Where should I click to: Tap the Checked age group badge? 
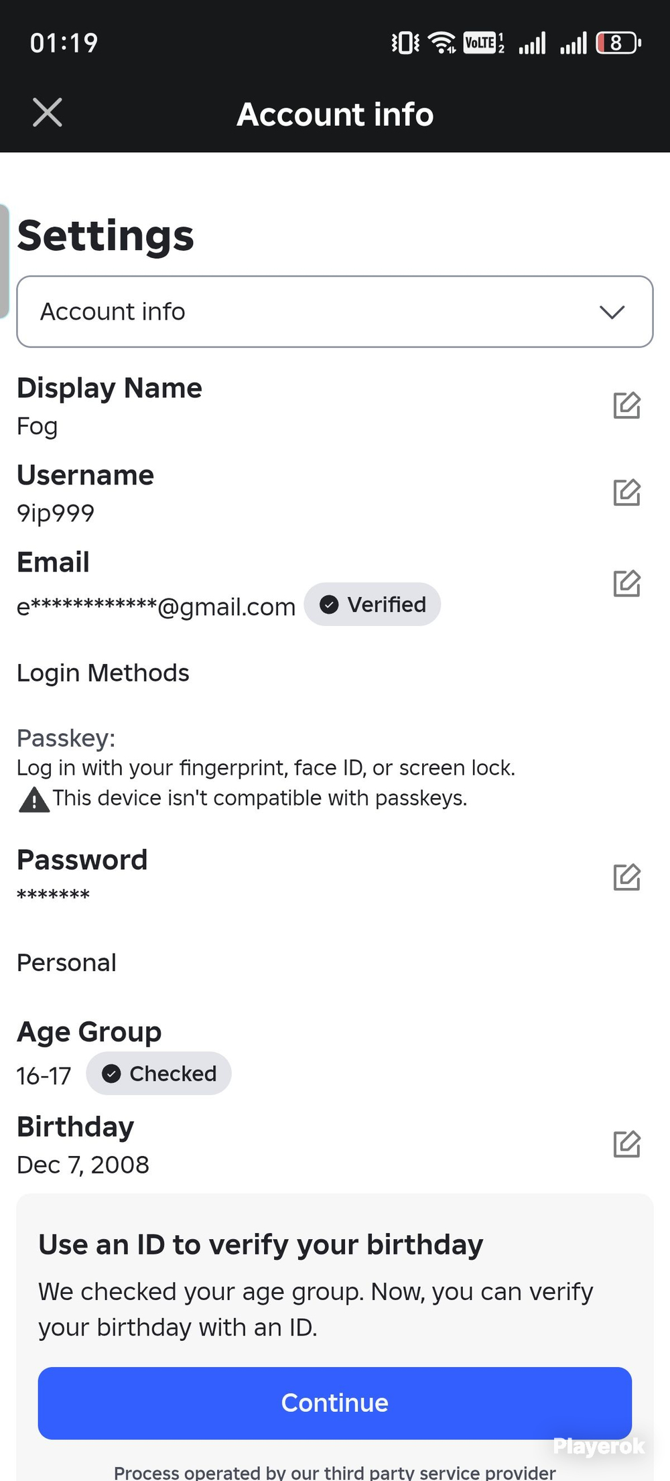[x=159, y=1074]
